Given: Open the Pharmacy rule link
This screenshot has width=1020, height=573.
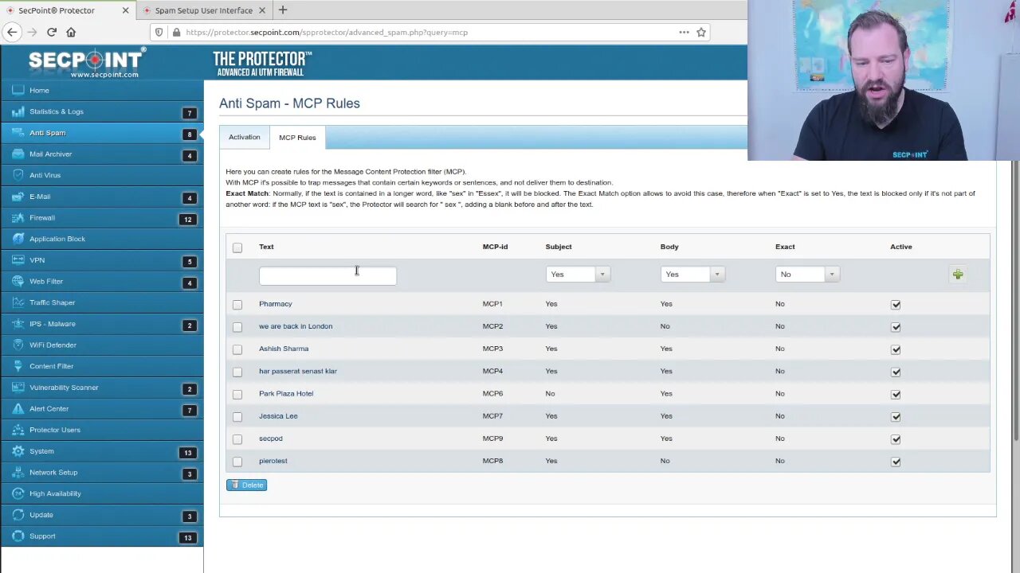Looking at the screenshot, I should tap(276, 304).
